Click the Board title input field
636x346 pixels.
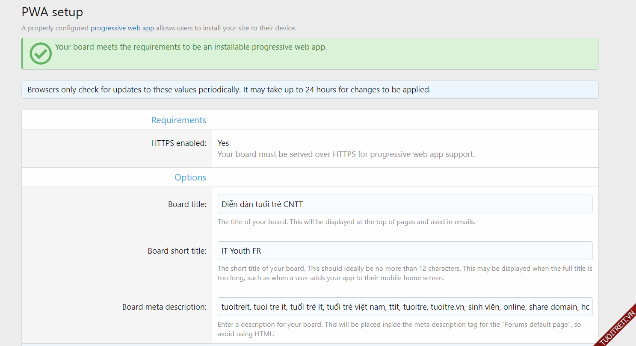pos(405,204)
